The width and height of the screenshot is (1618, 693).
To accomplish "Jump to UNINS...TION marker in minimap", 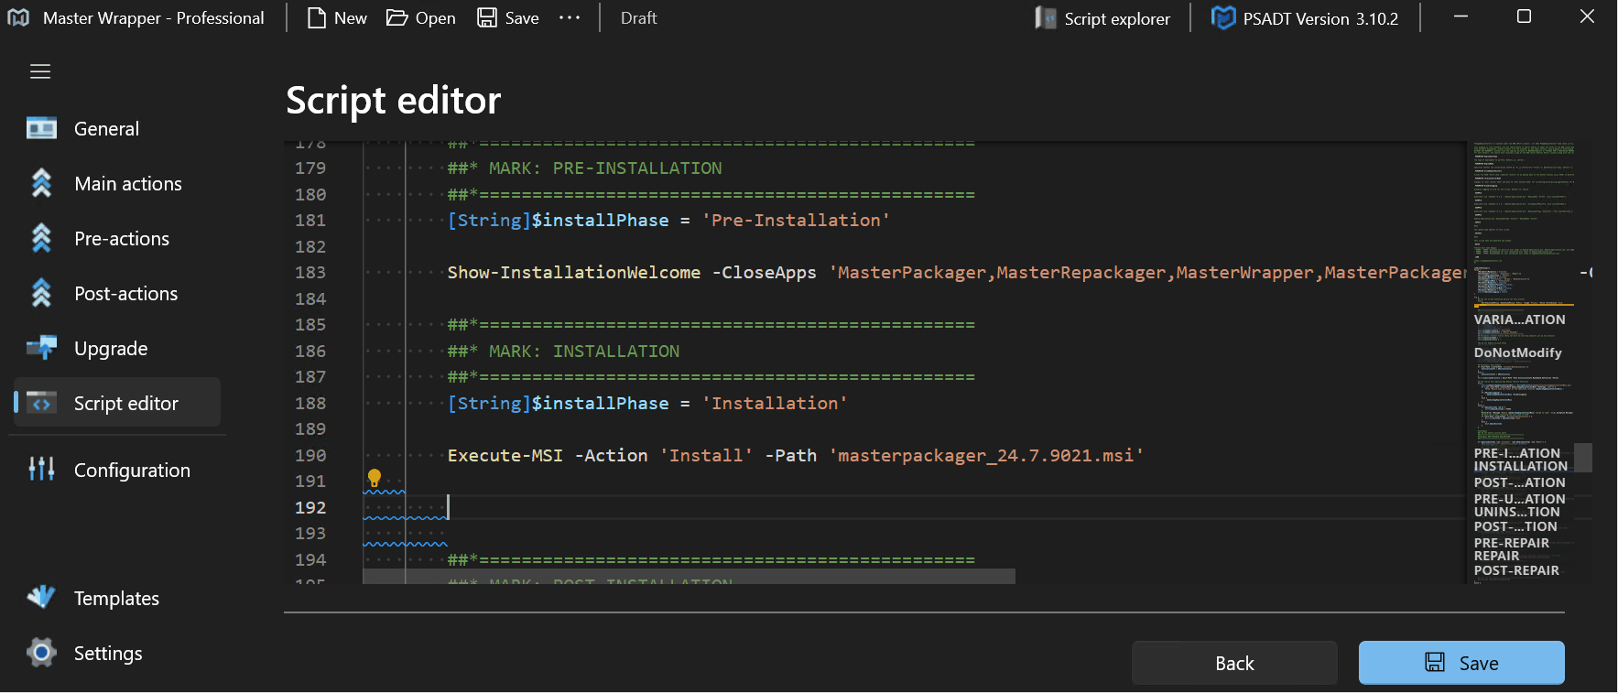I will 1517,512.
